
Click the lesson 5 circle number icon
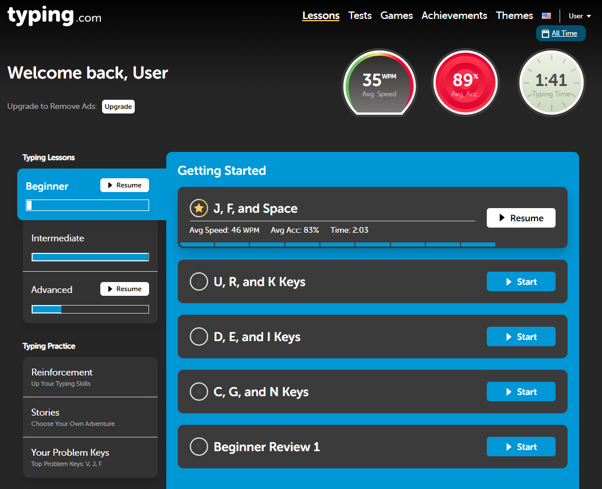(x=198, y=447)
